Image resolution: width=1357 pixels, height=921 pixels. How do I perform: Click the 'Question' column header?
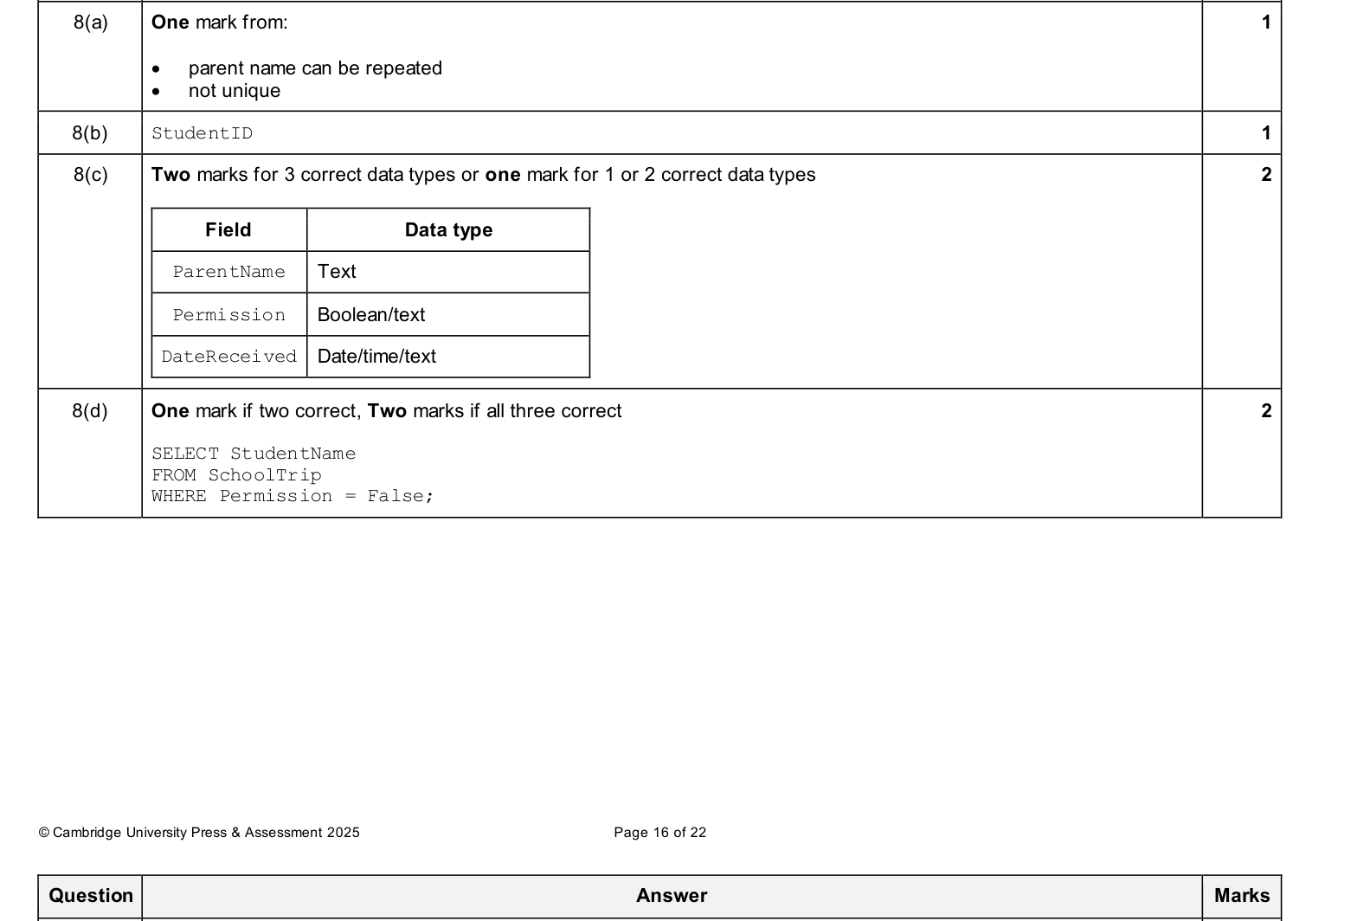(91, 896)
